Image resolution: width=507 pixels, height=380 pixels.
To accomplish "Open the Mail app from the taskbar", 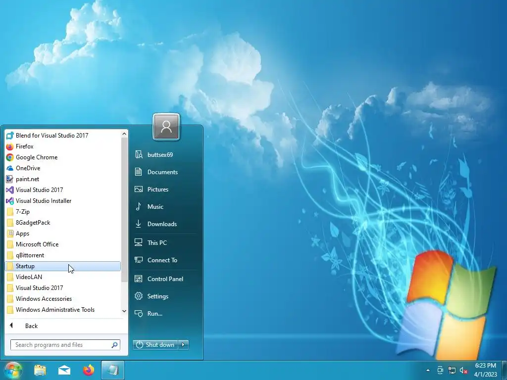I will pyautogui.click(x=64, y=370).
